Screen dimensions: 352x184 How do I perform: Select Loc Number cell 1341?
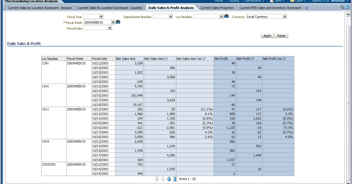54,95
